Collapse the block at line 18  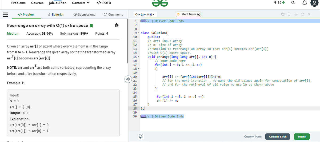pyautogui.click(x=138, y=69)
